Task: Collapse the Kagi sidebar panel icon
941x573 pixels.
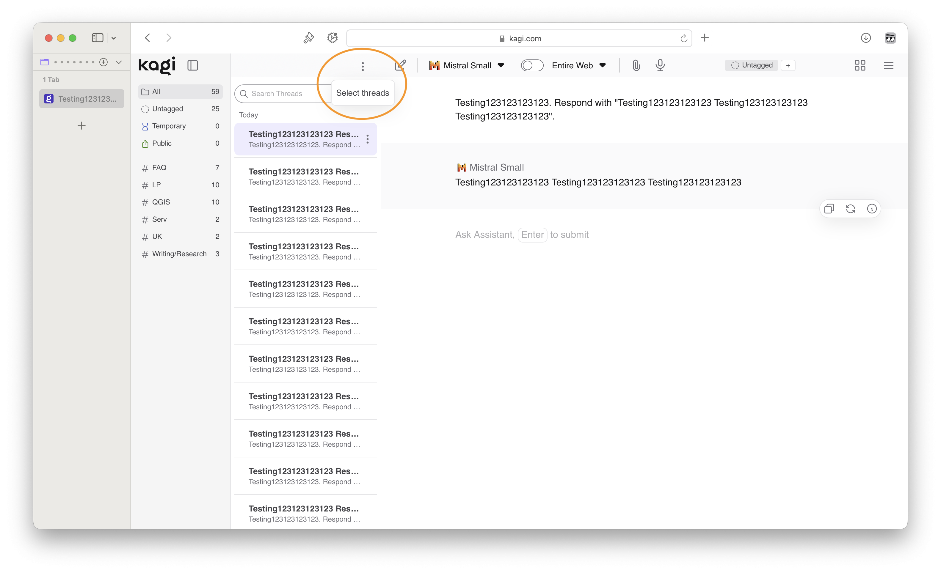Action: coord(192,65)
